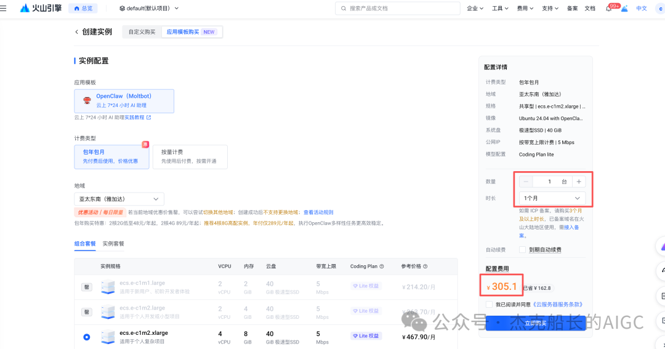Decrease quantity with the minus button
The width and height of the screenshot is (665, 349).
pyautogui.click(x=526, y=182)
